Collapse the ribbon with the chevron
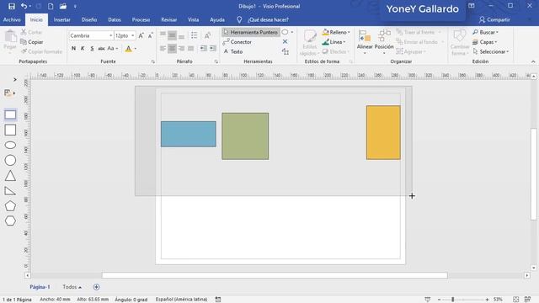Image resolution: width=539 pixels, height=303 pixels. 533,61
